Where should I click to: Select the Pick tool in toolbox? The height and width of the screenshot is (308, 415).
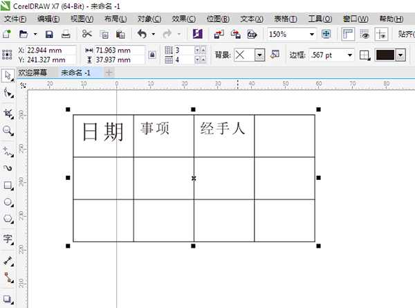(x=8, y=75)
